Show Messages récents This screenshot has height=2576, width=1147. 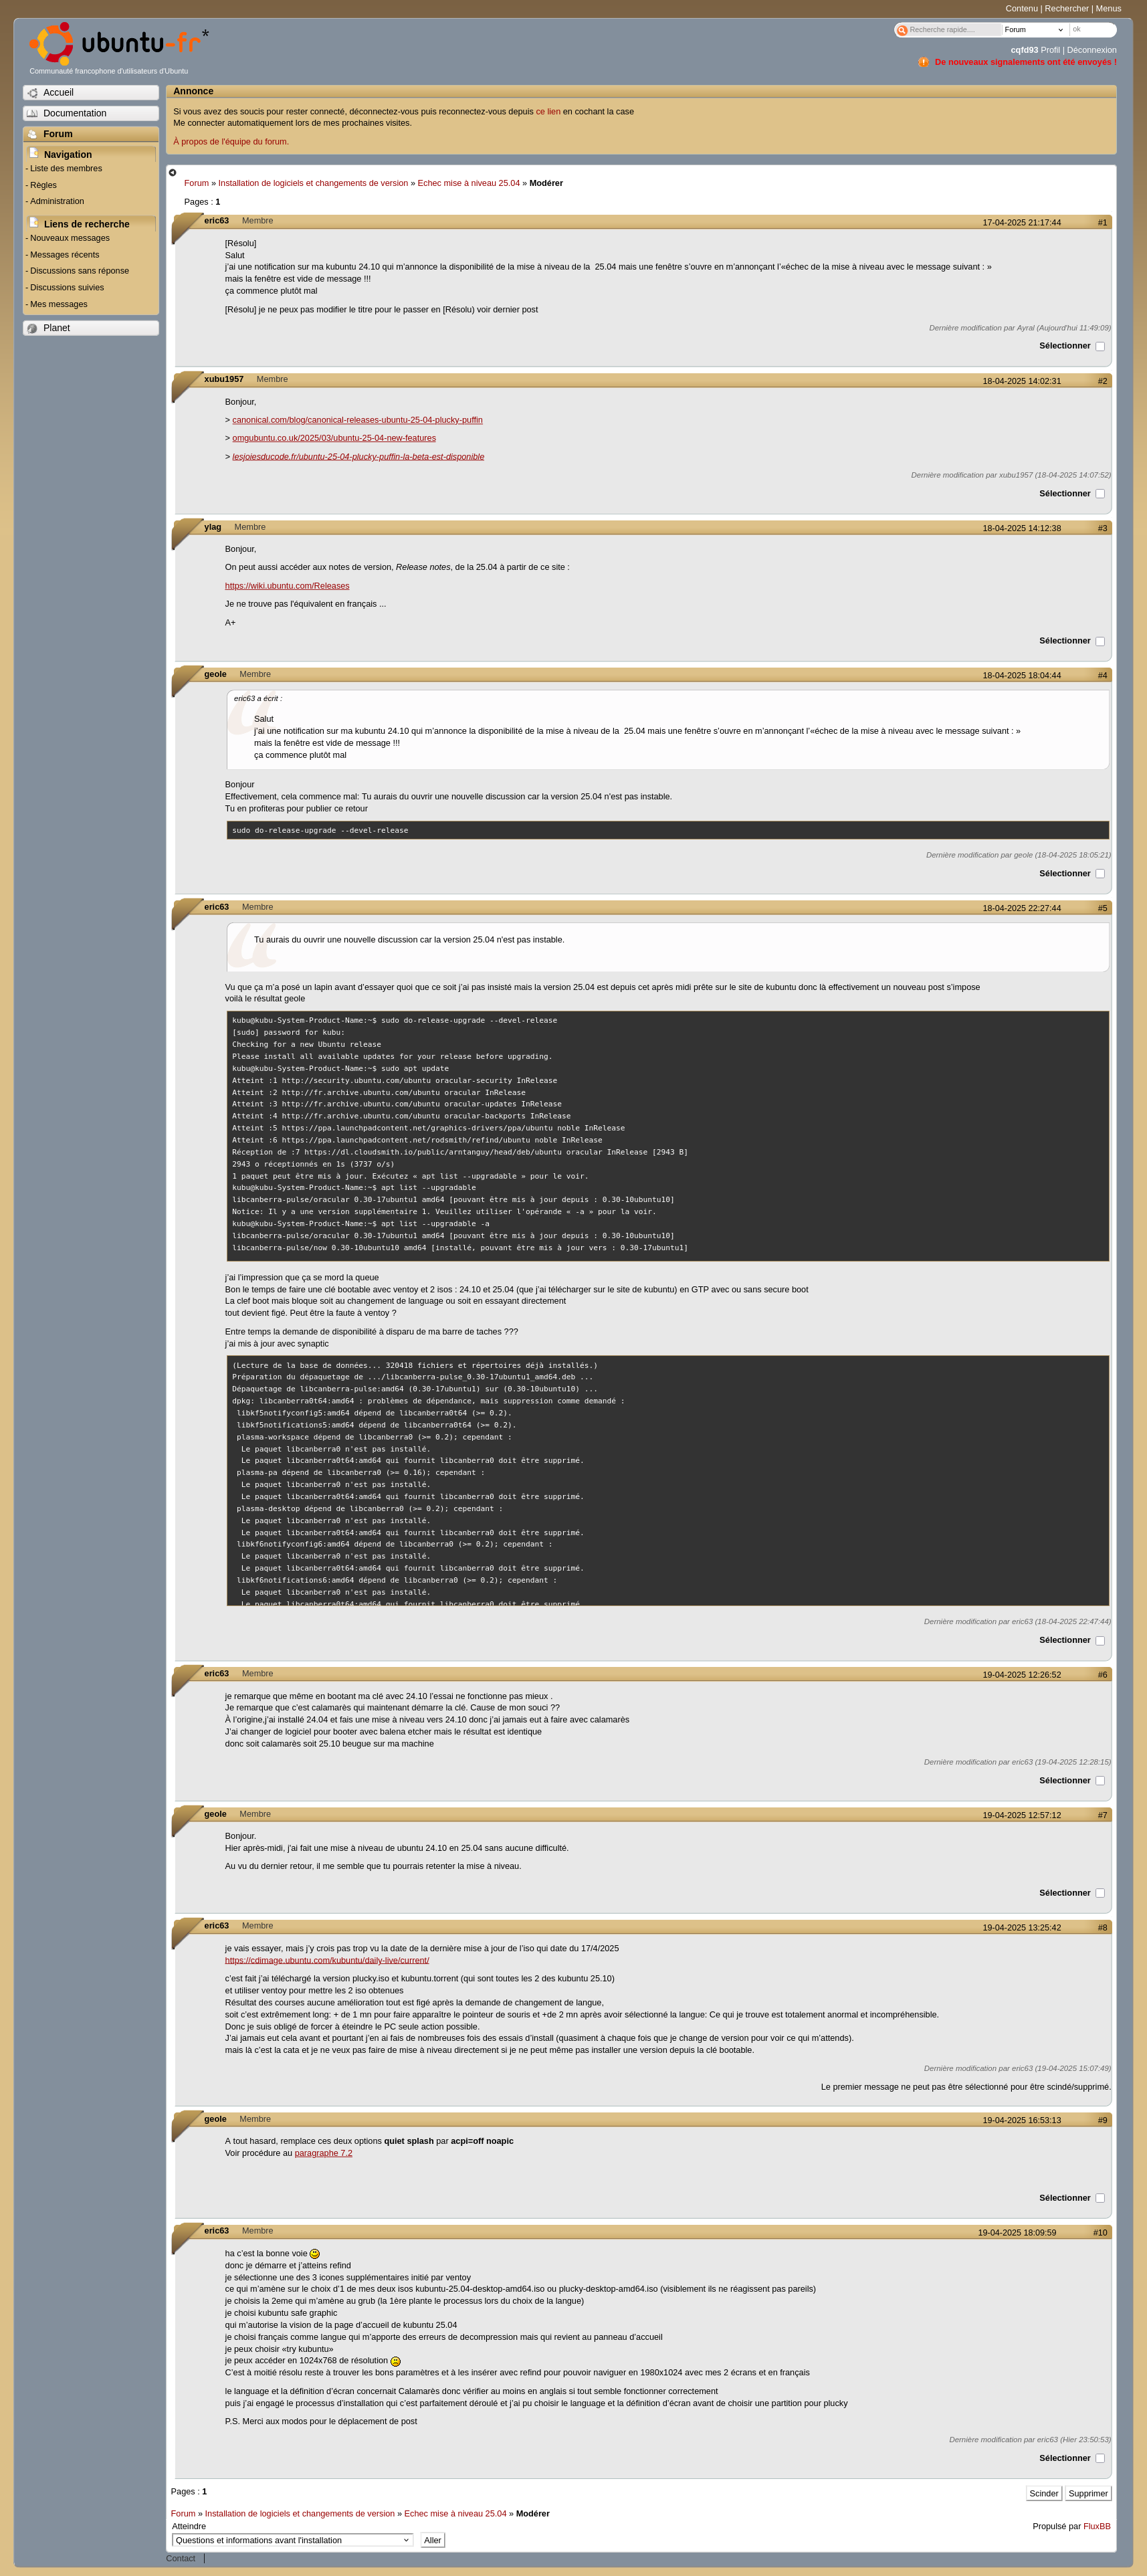[64, 255]
